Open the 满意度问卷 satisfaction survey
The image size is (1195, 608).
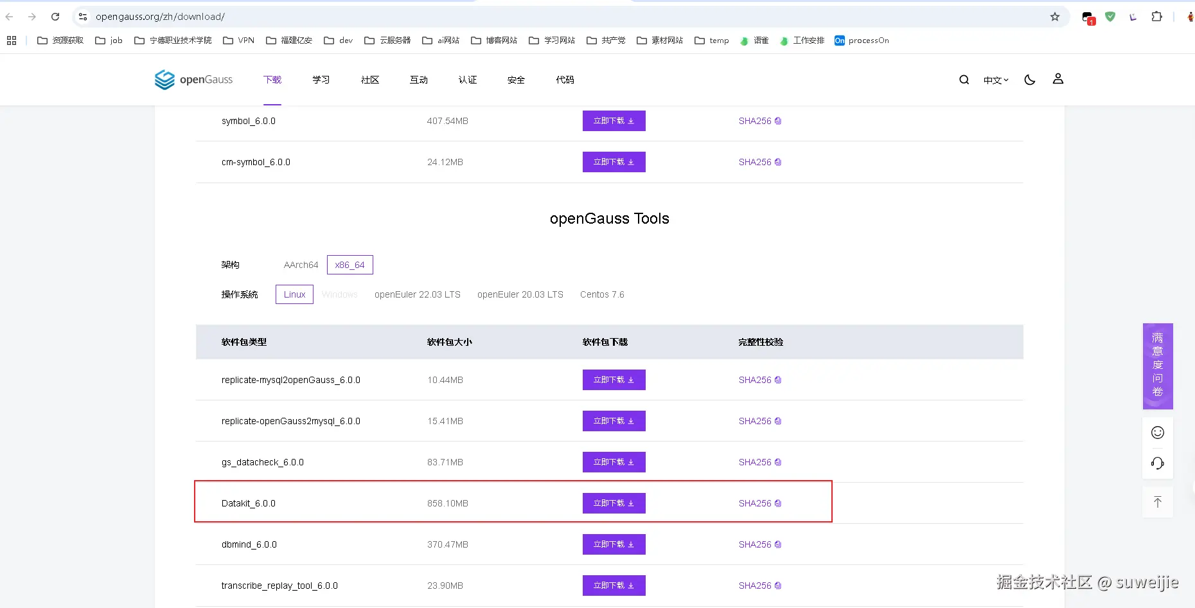(1158, 366)
